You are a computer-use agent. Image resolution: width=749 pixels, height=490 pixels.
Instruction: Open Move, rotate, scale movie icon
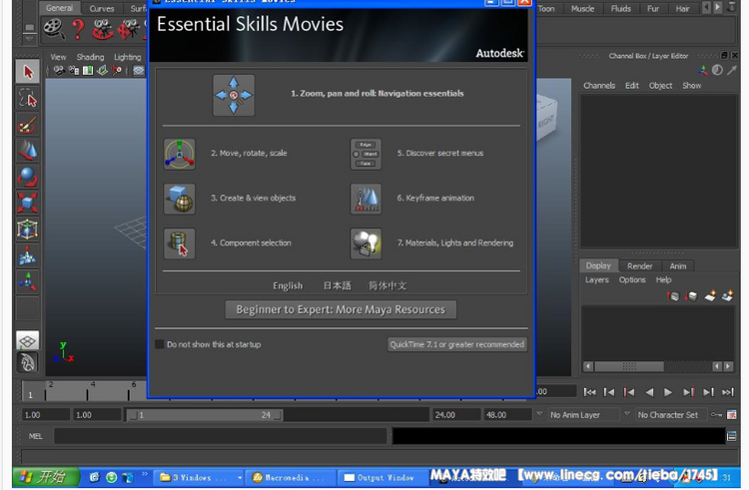click(x=179, y=154)
